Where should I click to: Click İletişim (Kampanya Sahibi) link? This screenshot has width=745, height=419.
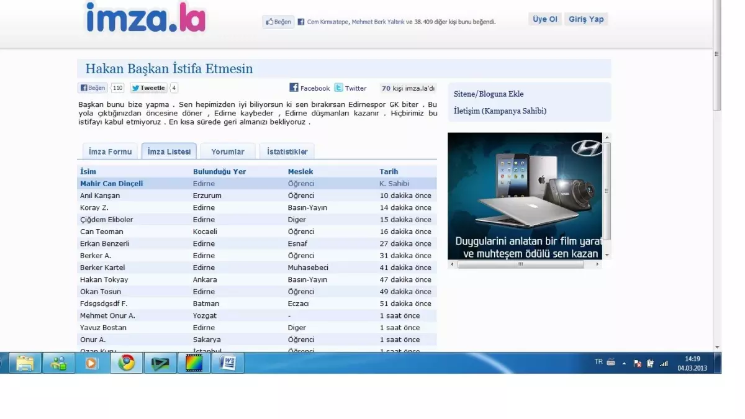[x=500, y=111]
